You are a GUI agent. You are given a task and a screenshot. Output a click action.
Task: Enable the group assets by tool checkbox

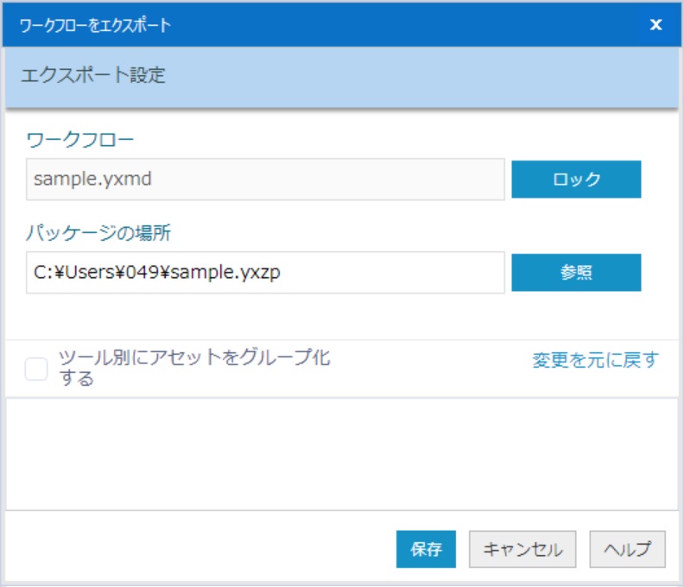tap(36, 369)
